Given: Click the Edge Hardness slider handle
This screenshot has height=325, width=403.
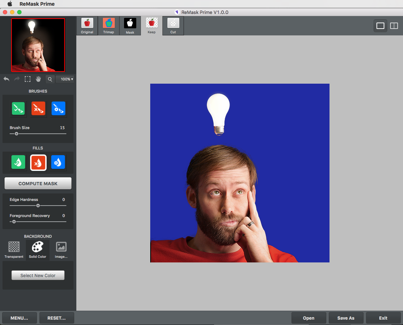Looking at the screenshot, I should [x=38, y=206].
